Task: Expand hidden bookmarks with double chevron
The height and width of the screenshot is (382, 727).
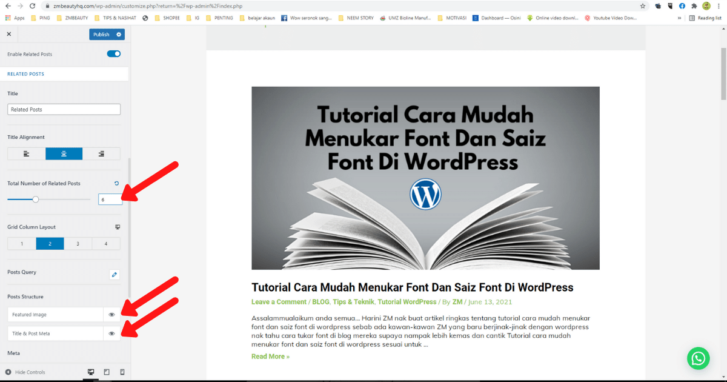Action: point(679,18)
